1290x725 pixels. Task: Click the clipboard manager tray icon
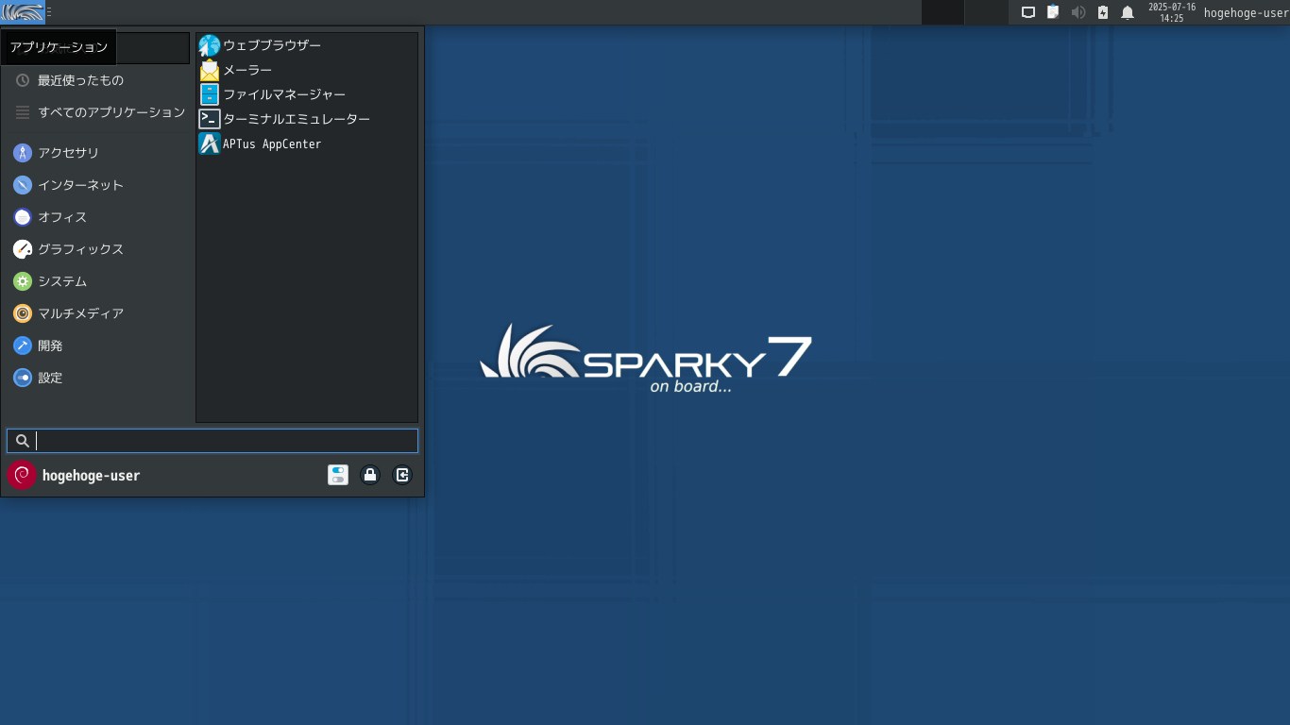(x=1053, y=12)
